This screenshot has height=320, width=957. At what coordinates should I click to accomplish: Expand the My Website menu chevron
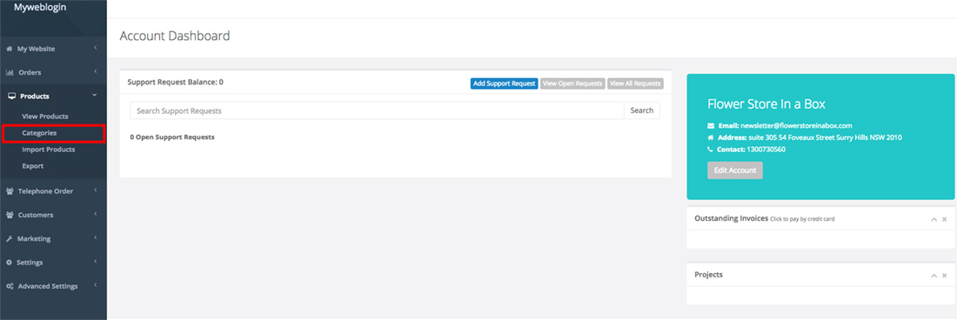[x=95, y=48]
